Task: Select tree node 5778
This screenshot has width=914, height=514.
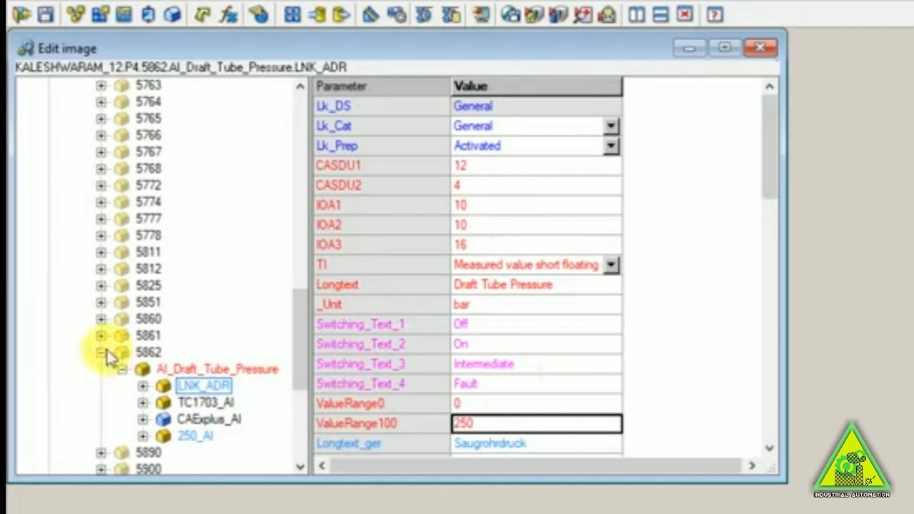Action: tap(149, 236)
